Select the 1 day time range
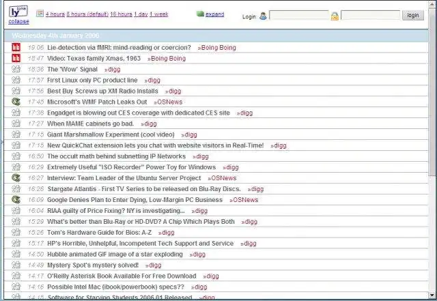 click(141, 14)
